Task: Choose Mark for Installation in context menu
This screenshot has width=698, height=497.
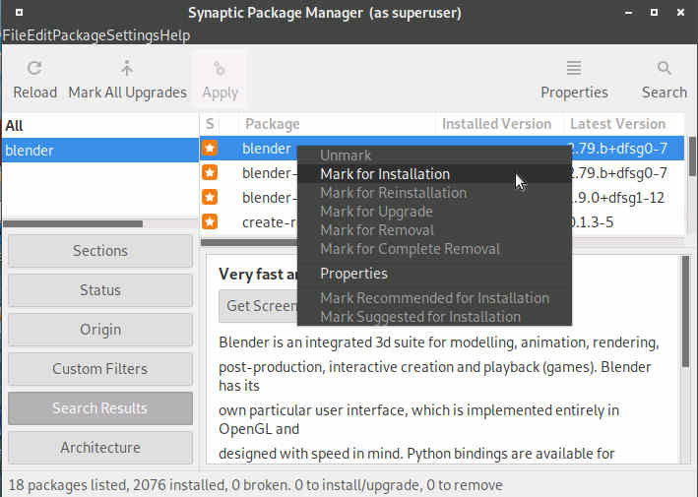Action: (434, 174)
